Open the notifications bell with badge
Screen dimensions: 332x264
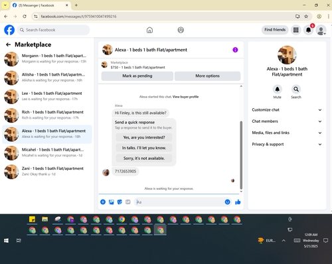[309, 30]
